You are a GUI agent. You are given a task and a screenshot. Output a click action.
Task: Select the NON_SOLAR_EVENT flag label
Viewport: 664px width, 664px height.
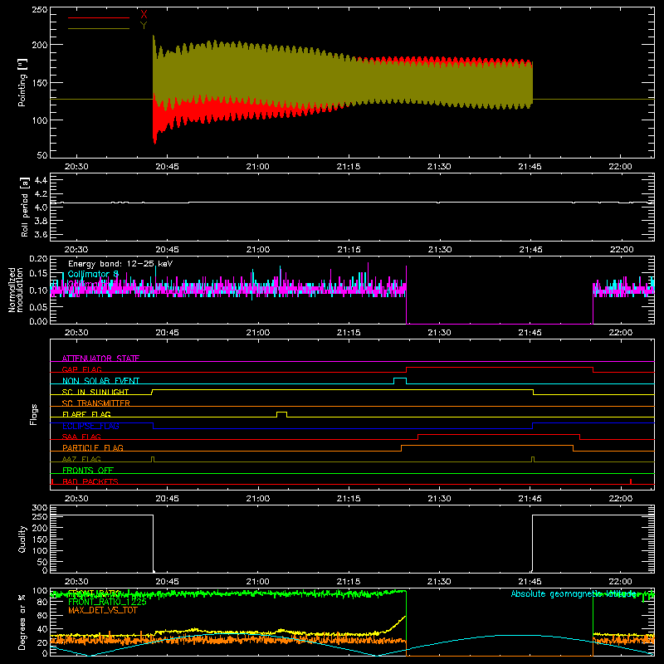(x=100, y=381)
